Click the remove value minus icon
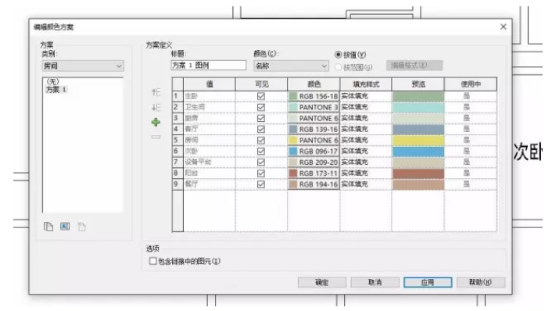Viewport: 552px width, 311px height. (156, 137)
